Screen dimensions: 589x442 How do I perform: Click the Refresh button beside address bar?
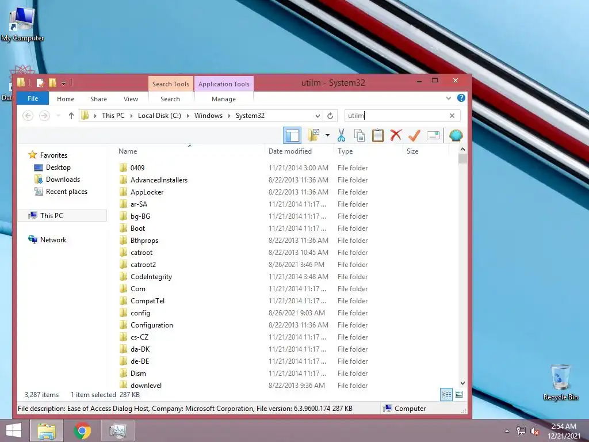[330, 116]
